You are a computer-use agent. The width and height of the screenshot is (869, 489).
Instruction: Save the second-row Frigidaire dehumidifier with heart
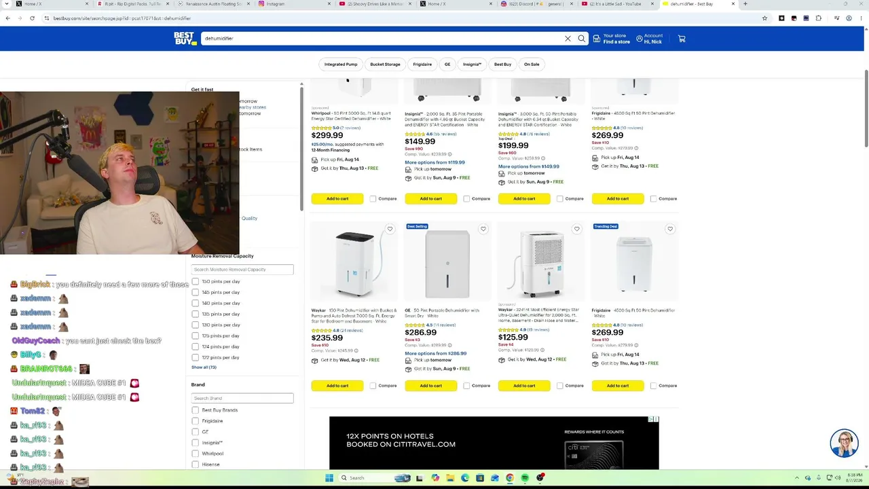(x=670, y=229)
